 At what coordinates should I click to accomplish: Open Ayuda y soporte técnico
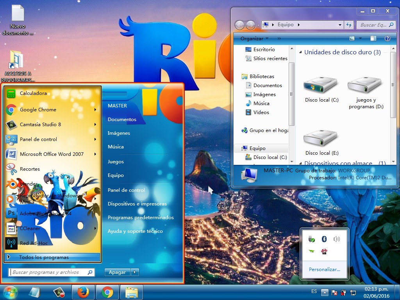click(135, 231)
